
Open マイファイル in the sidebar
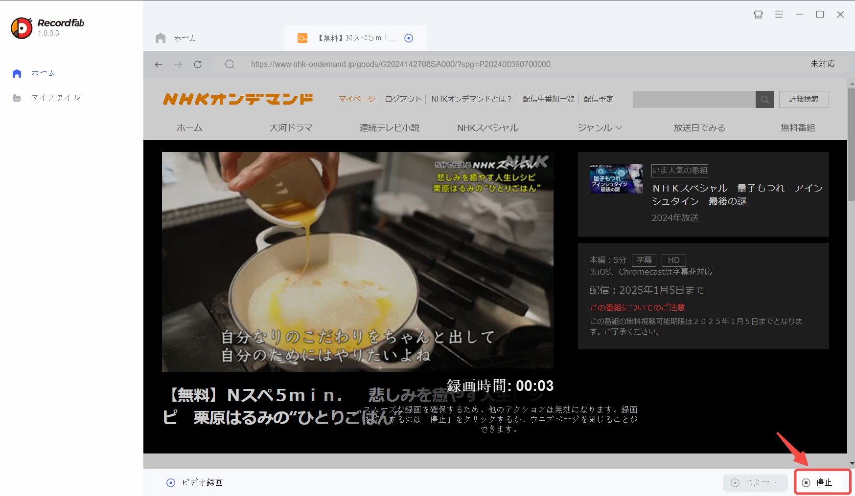click(55, 98)
